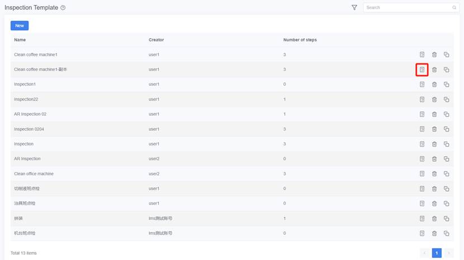464x260 pixels.
Task: Create a new template with the New button
Action: (20, 26)
